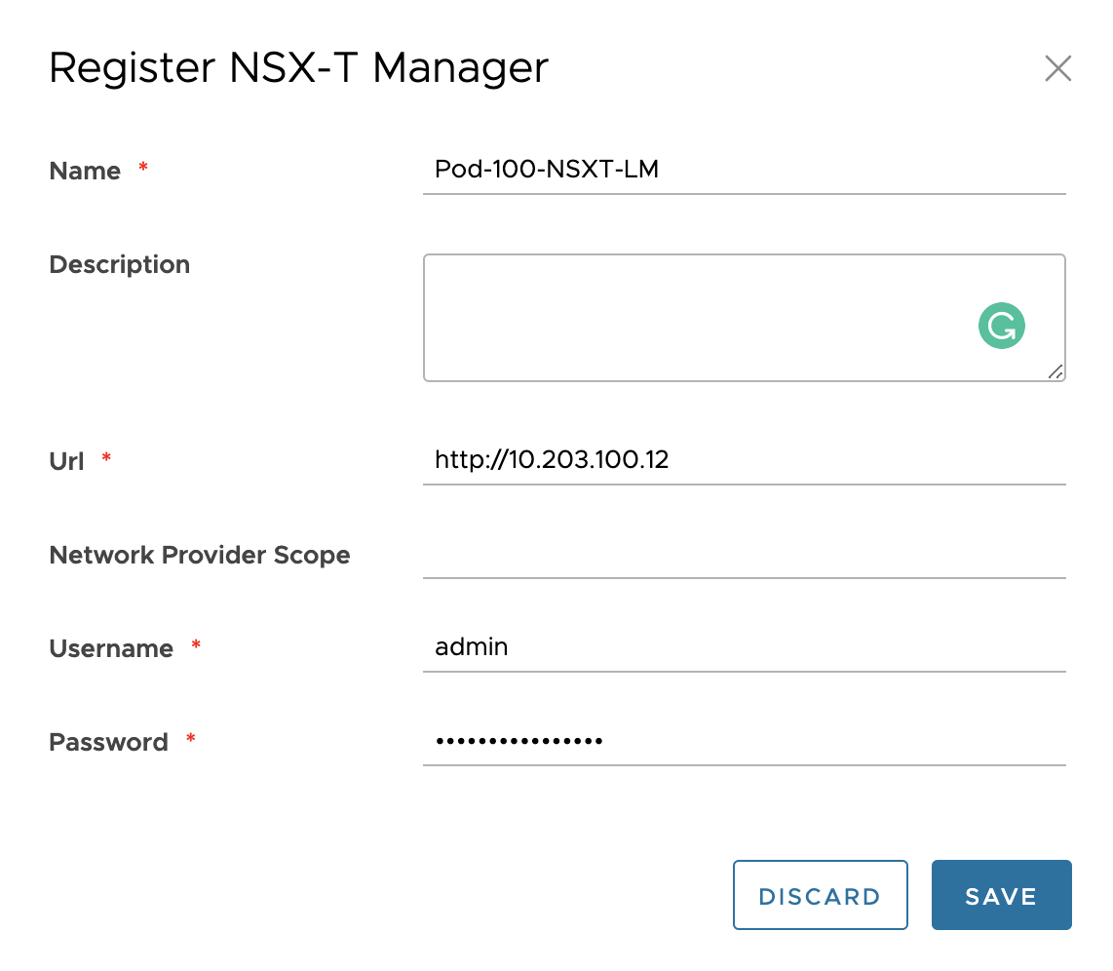Click the green Grammarly icon
The width and height of the screenshot is (1113, 971).
tap(1002, 327)
